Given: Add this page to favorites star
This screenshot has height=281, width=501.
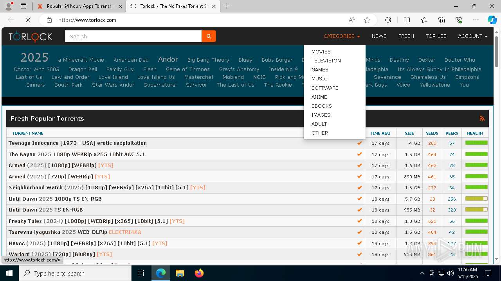Looking at the screenshot, I should [367, 20].
